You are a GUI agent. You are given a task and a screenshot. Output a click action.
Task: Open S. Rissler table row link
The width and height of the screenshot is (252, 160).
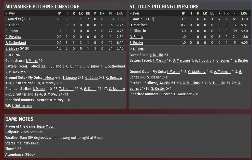136,43
